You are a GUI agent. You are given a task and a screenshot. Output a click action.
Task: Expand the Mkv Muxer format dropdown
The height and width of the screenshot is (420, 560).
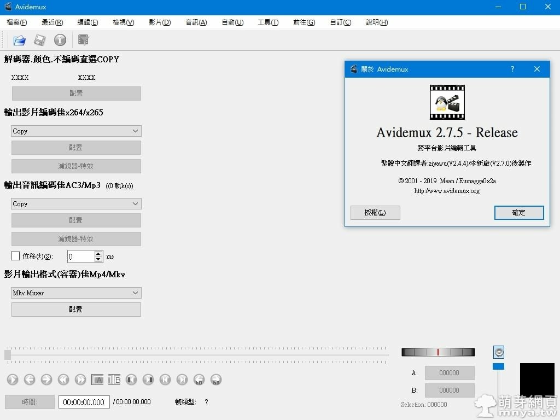click(76, 293)
